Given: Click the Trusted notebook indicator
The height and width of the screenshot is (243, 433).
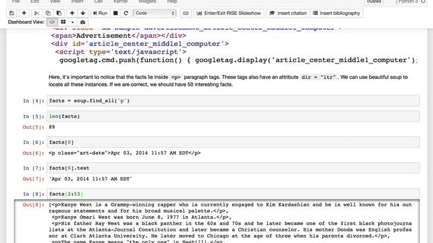Looking at the screenshot, I should coord(374,1).
